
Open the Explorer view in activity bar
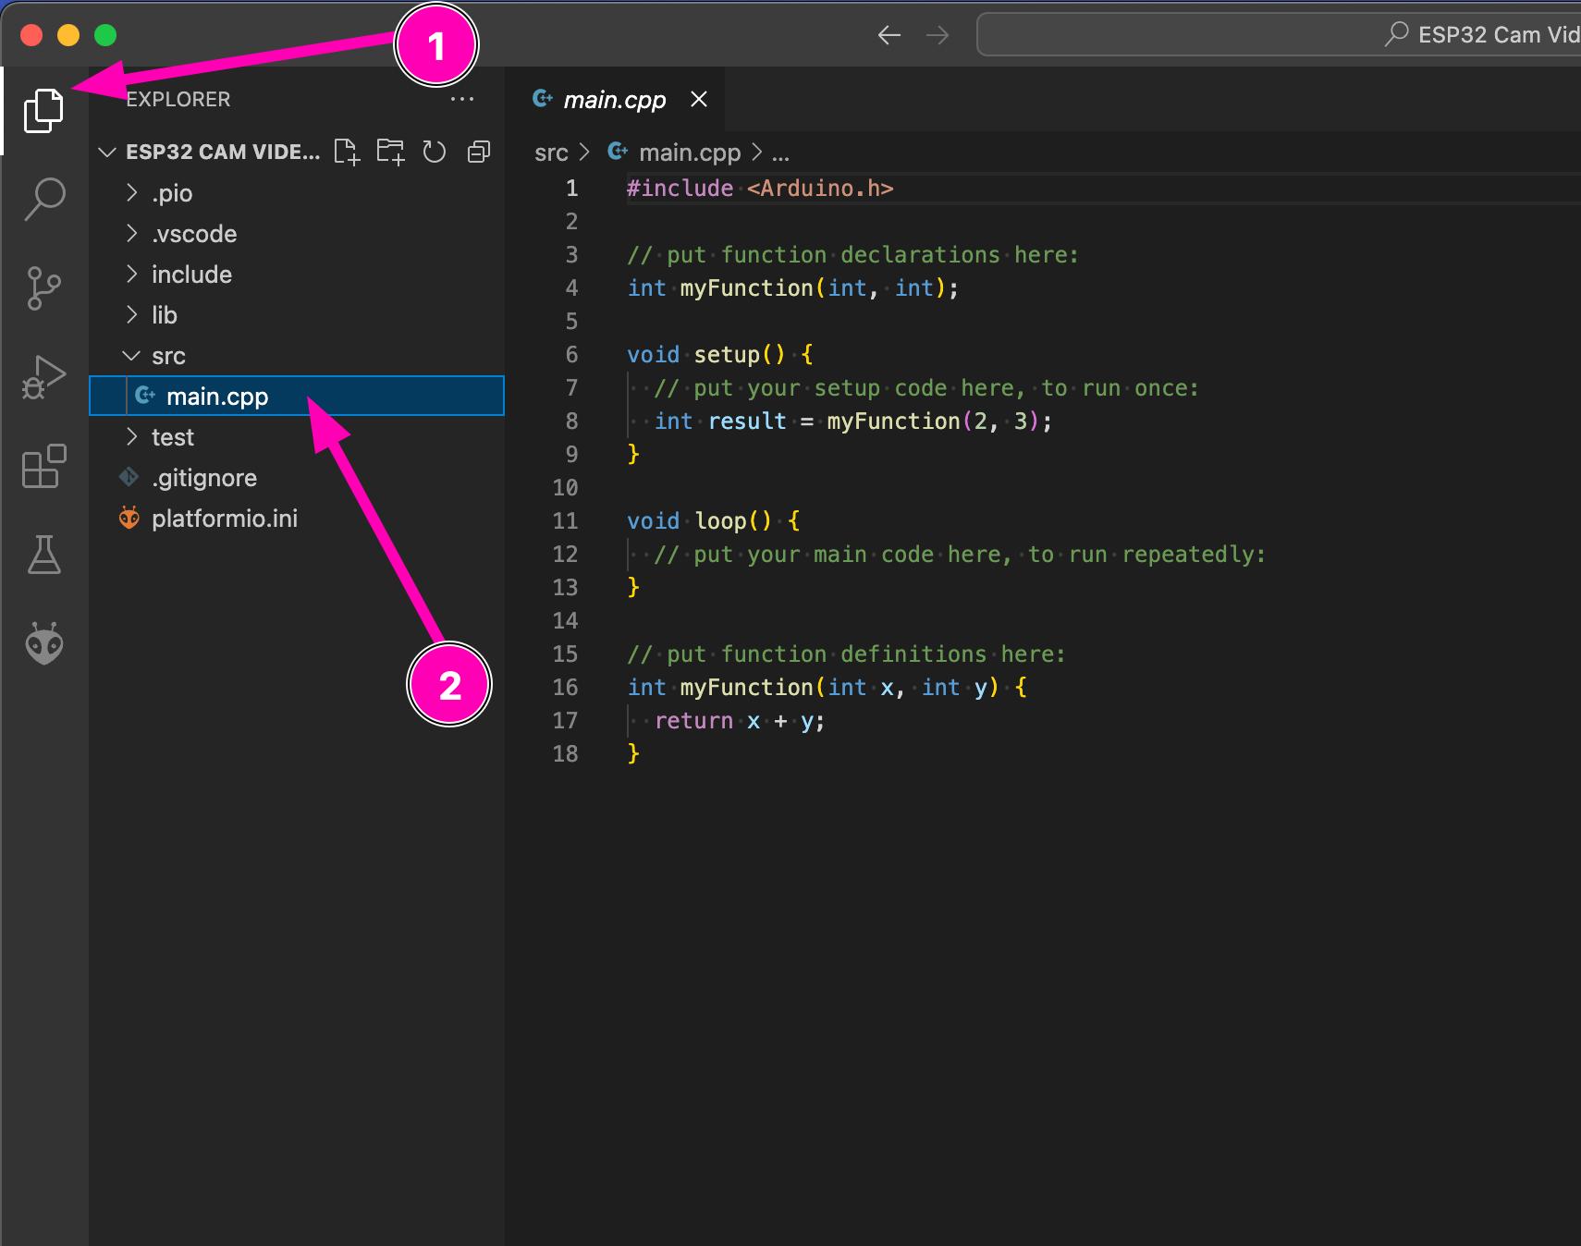point(43,111)
